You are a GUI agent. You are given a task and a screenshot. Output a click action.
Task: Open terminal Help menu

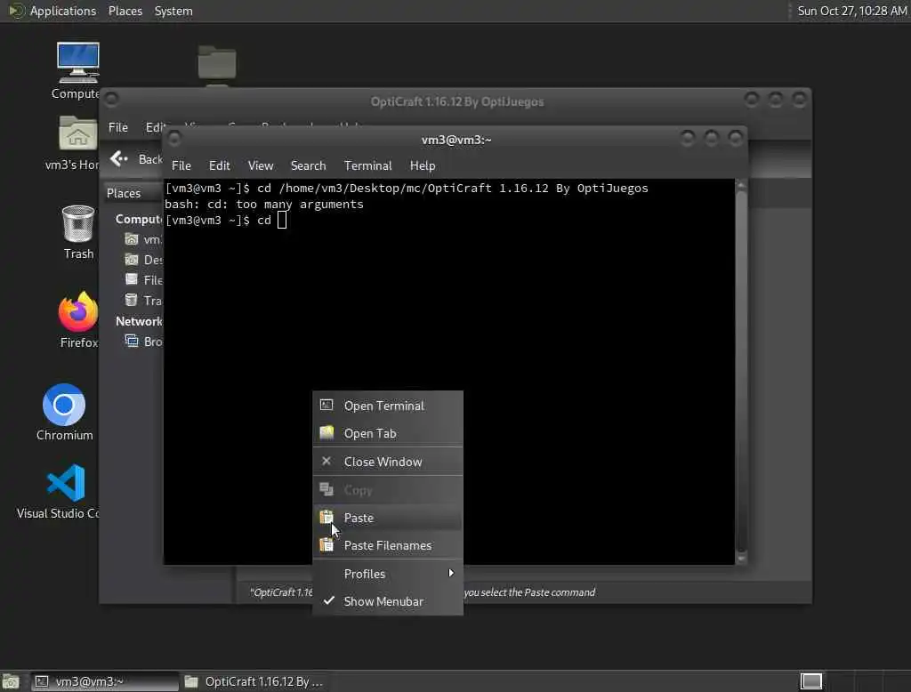[423, 165]
